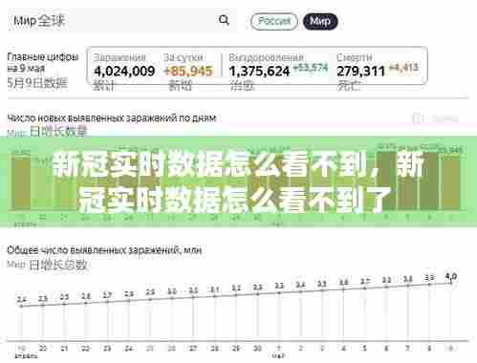Switch to the Россия tab
Viewport: 477px width, 363px height.
coord(274,21)
